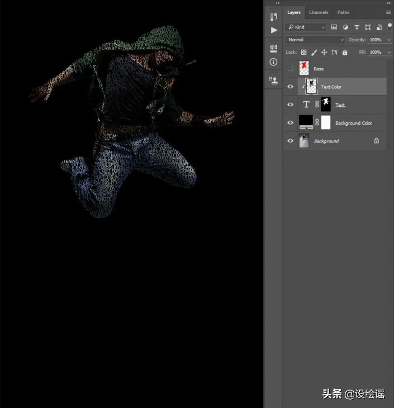Hide the Text Color layer

tap(289, 87)
